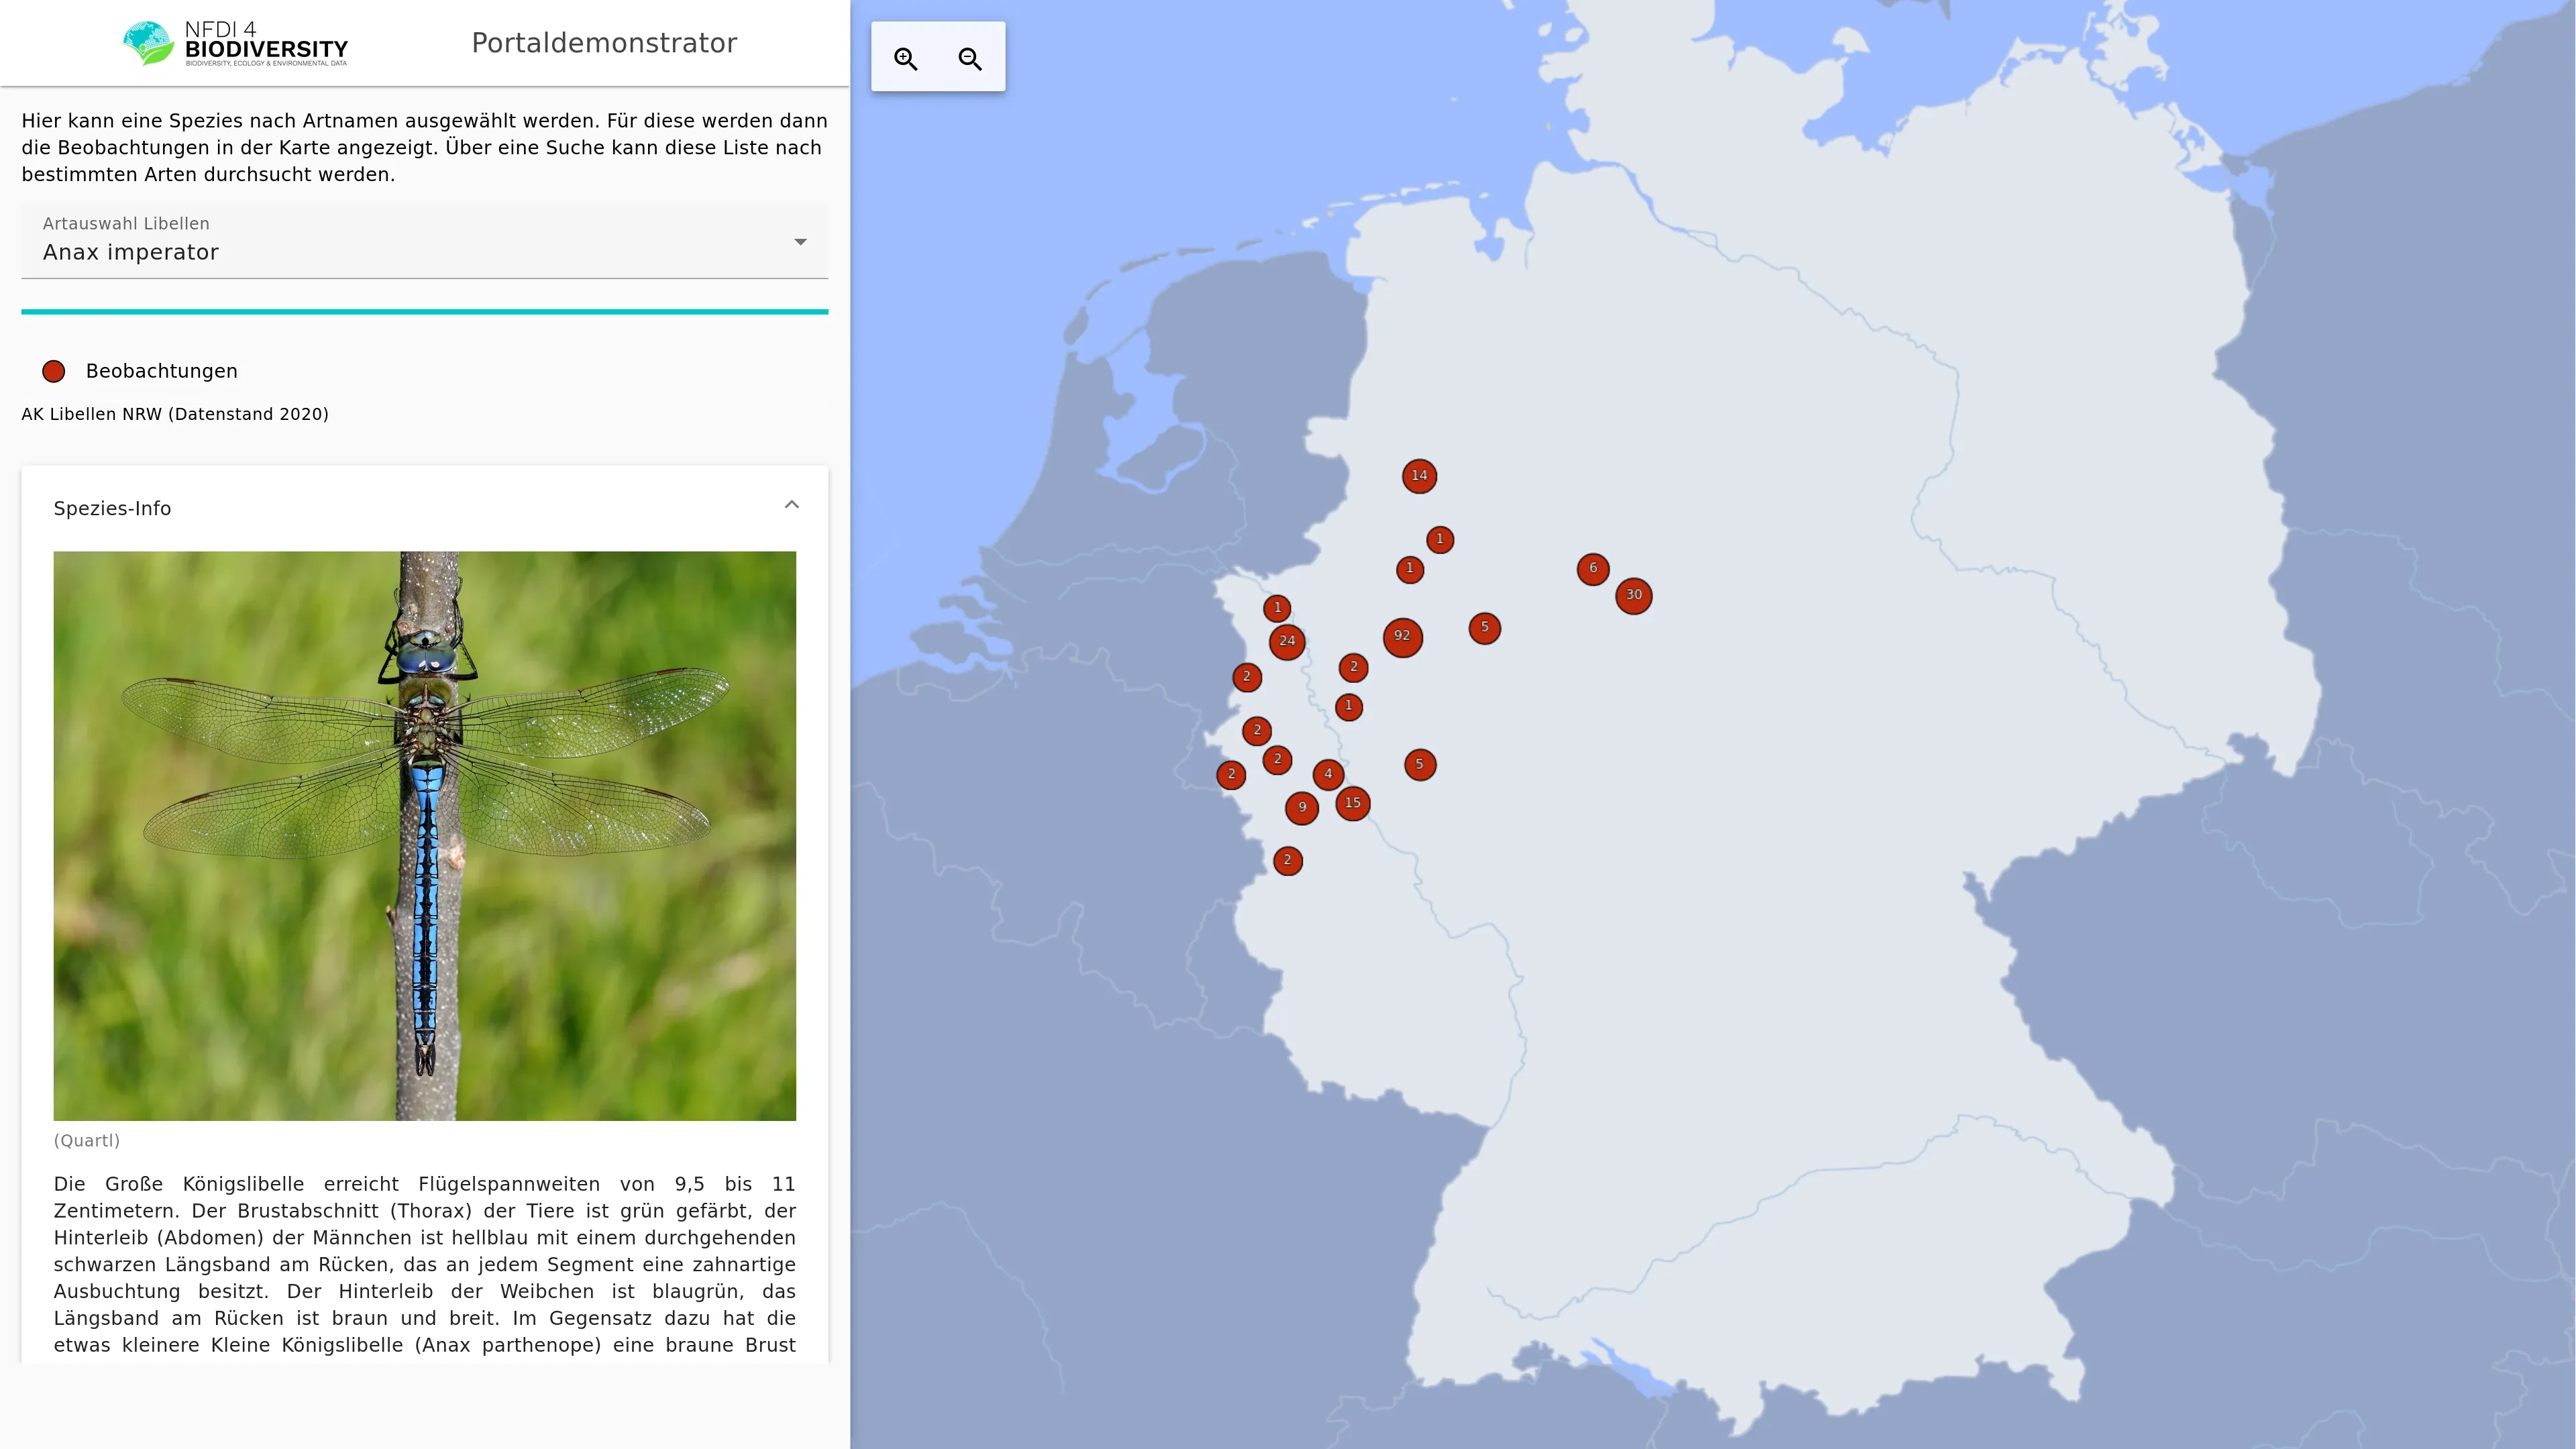Open the Artauswahl Libellen dropdown arrow
This screenshot has width=2576, height=1449.
coord(800,242)
